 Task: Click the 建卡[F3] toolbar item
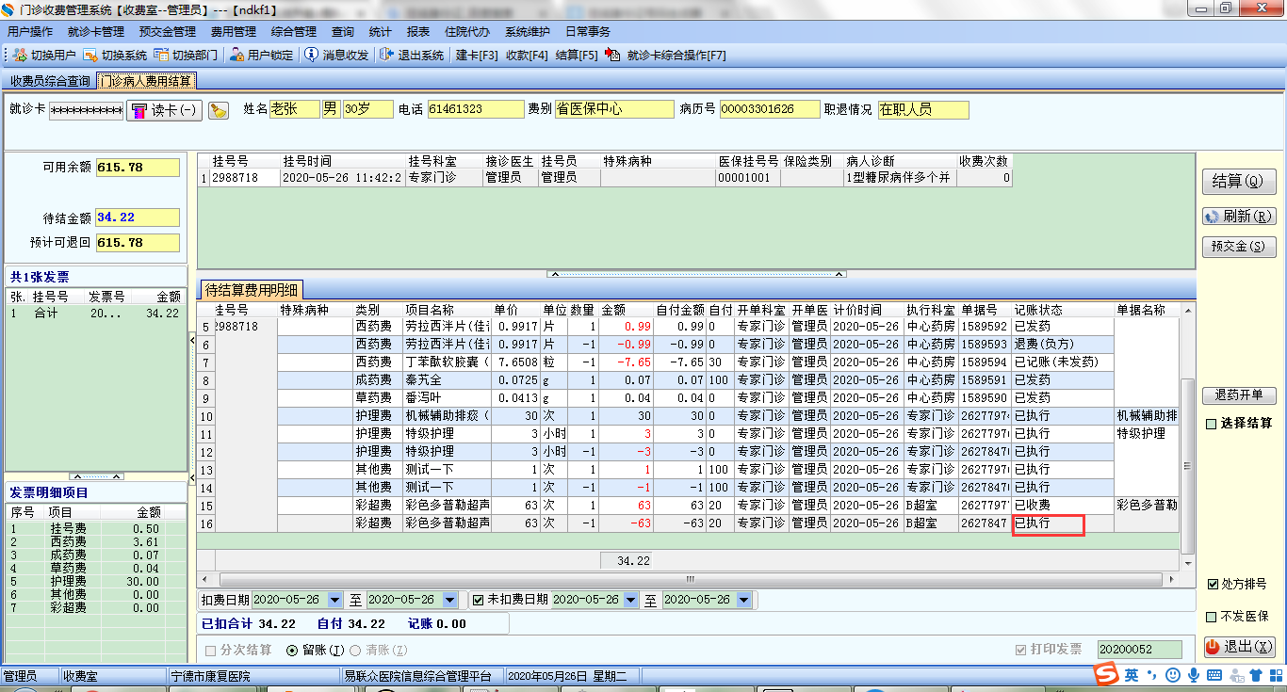tap(477, 56)
